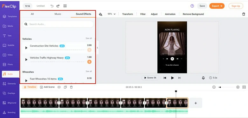Open the fill color bucket tool
Viewport: 248px width, 118px height.
pyautogui.click(x=100, y=14)
